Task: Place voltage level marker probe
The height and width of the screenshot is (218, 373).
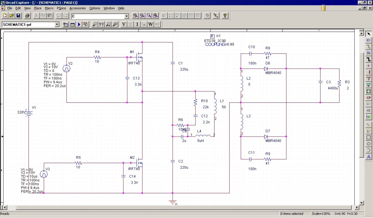Action: point(95,24)
